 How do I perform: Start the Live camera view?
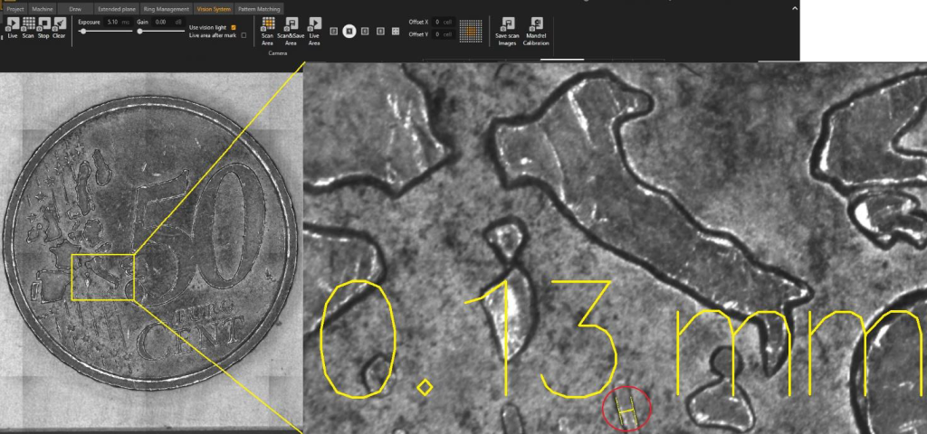coord(13,24)
